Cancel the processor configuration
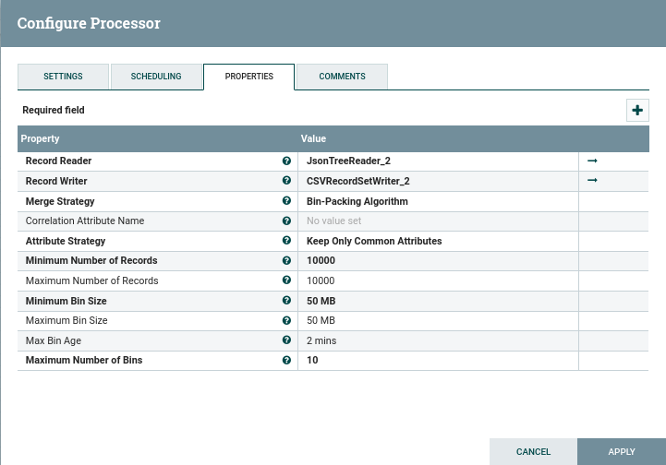 click(533, 452)
